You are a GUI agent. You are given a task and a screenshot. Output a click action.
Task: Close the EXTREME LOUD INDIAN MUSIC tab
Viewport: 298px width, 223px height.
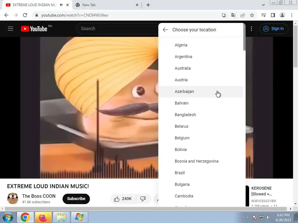click(x=68, y=5)
